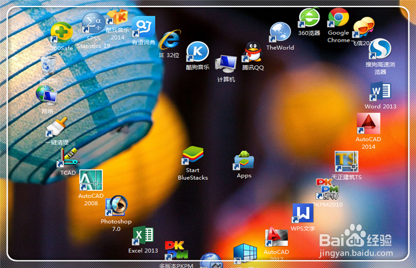Open 一键清理 cleanup brush icon

(x=56, y=127)
